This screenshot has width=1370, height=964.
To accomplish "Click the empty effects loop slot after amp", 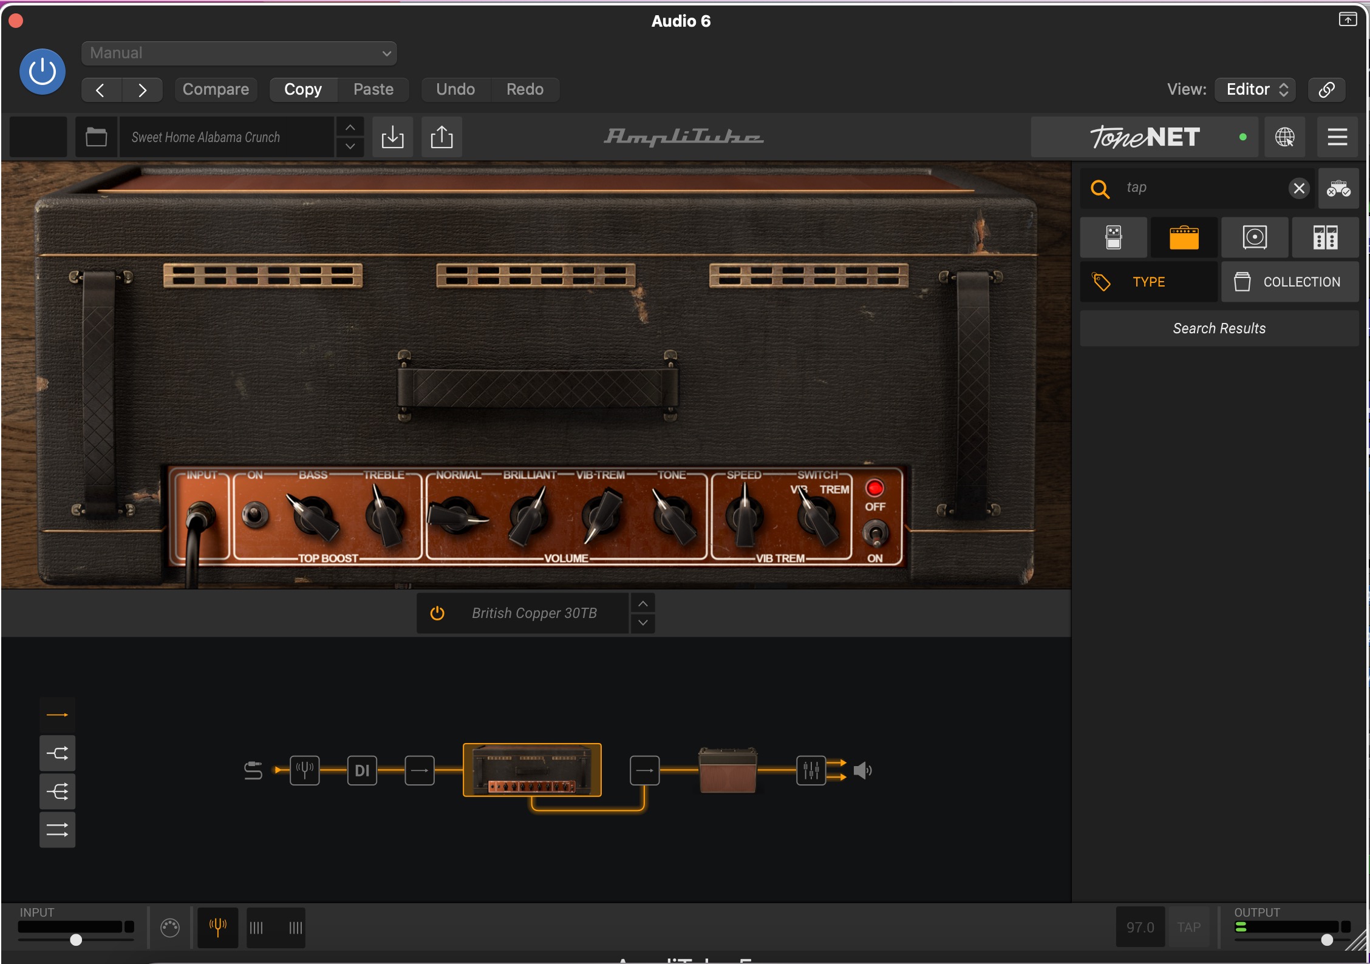I will pos(645,770).
